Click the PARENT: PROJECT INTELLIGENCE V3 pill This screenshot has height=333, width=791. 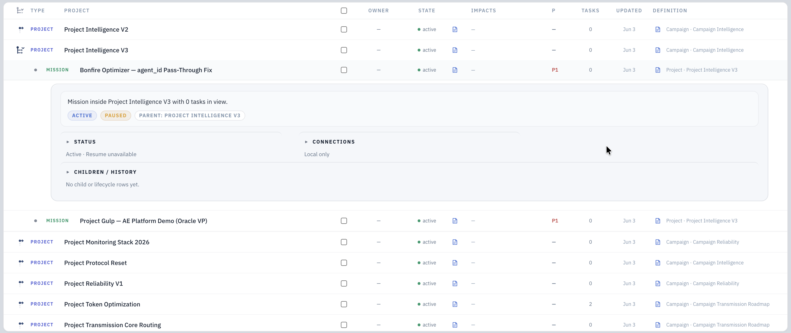[190, 116]
